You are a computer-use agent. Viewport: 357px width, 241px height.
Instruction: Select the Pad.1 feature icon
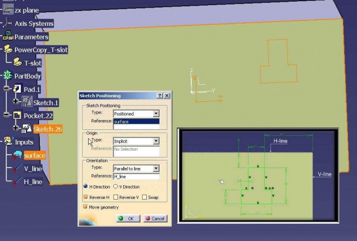(x=17, y=89)
